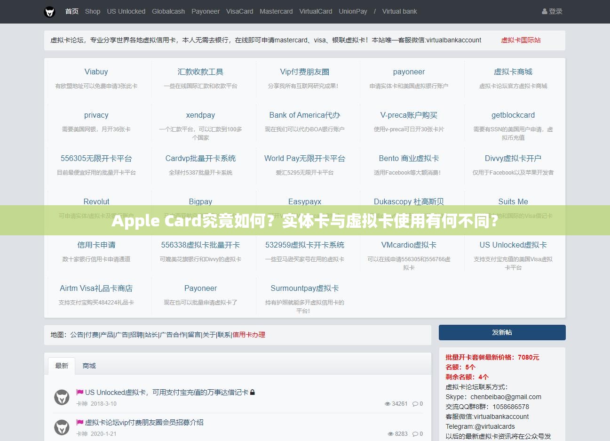Open the 虚拟卡国际站 red link

coord(521,40)
